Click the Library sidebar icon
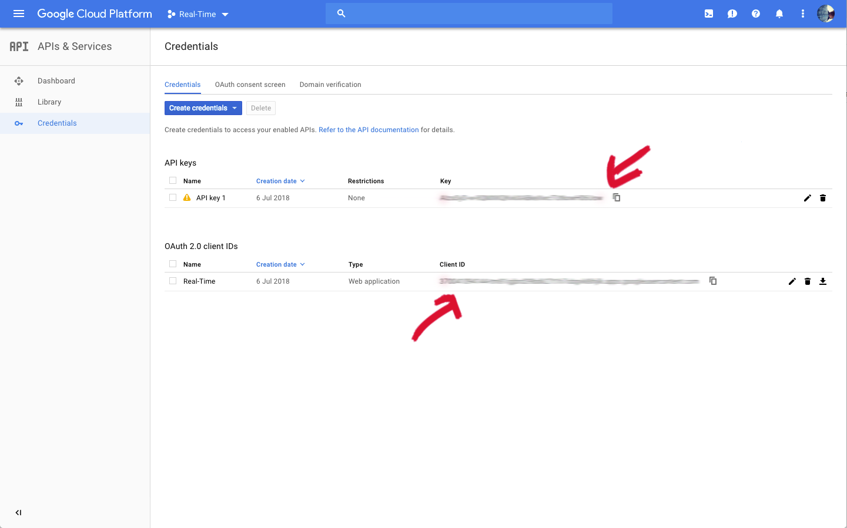 (19, 102)
